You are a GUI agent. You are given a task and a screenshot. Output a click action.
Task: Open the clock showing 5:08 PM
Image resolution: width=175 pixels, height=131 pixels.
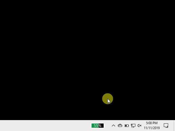[152, 123]
